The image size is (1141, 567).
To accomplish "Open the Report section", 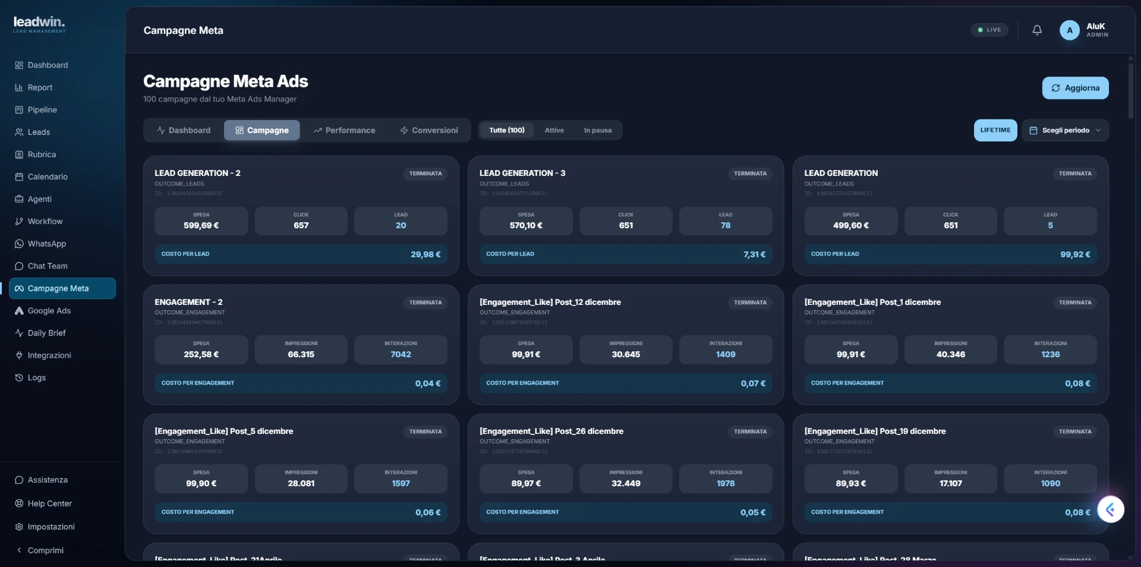I will coord(62,87).
